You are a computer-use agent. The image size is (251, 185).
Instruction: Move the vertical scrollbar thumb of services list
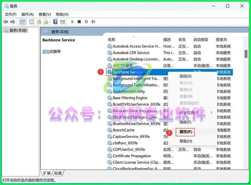click(x=246, y=54)
